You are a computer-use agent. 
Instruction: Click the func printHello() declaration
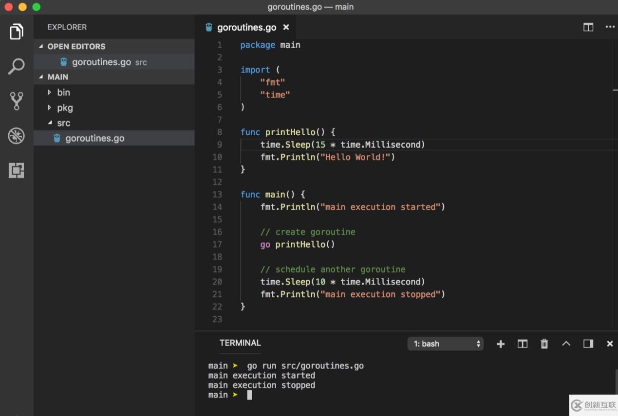click(288, 132)
